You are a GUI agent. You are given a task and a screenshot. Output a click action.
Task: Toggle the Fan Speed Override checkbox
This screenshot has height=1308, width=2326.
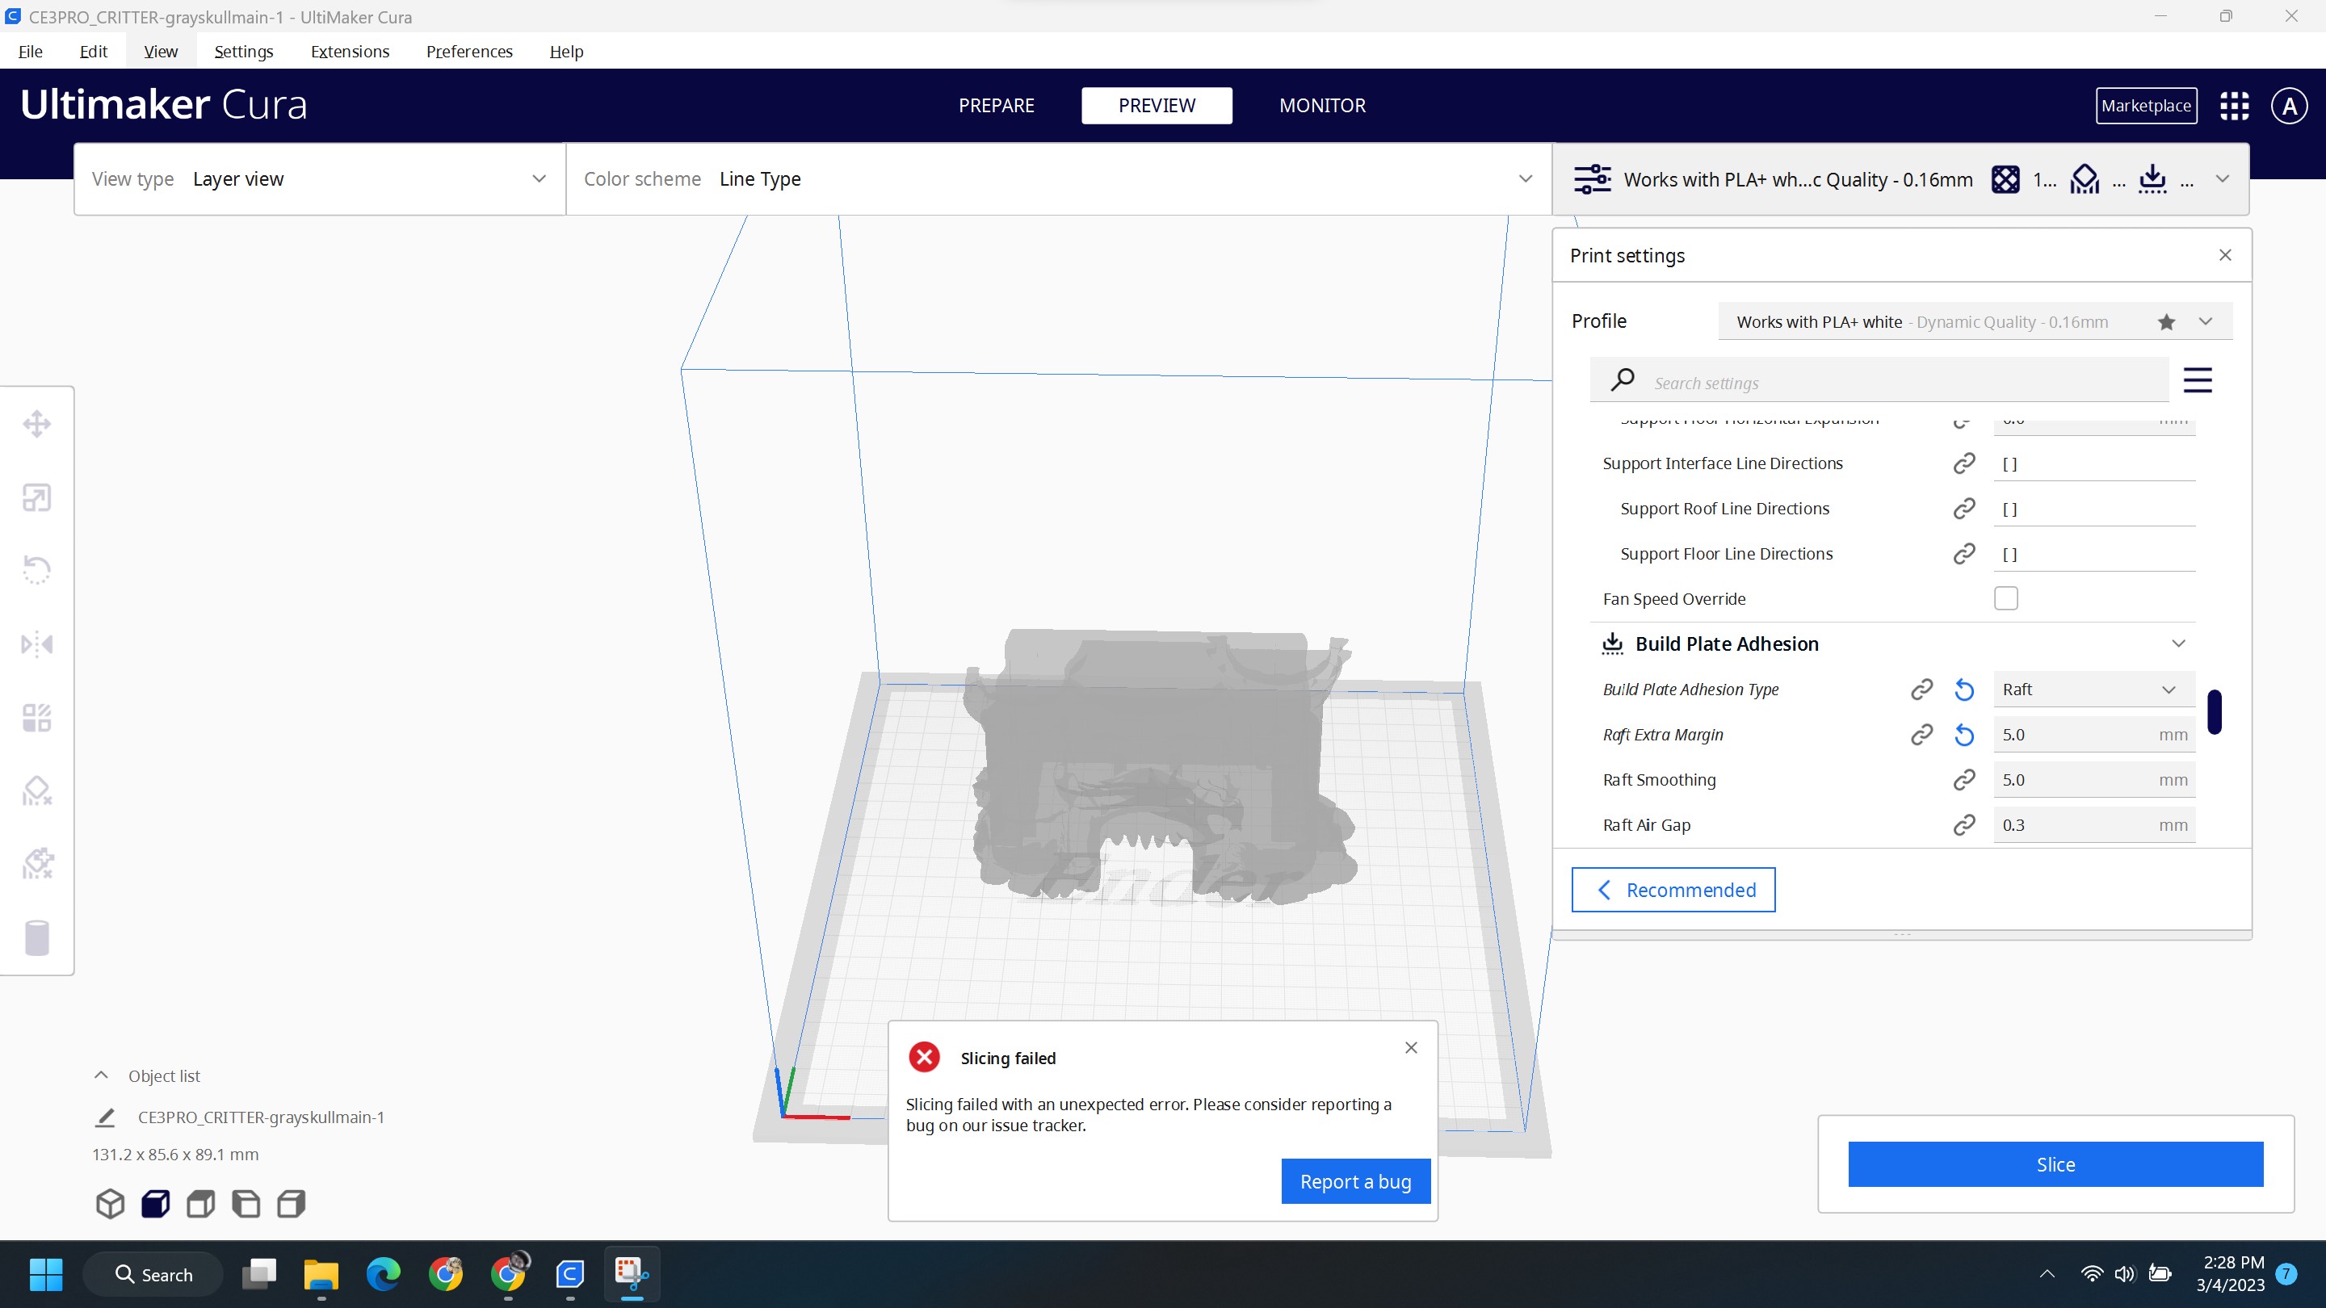pyautogui.click(x=2005, y=597)
